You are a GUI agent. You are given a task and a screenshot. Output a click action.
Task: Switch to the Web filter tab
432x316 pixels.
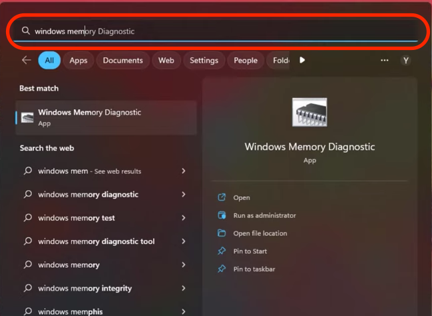166,61
